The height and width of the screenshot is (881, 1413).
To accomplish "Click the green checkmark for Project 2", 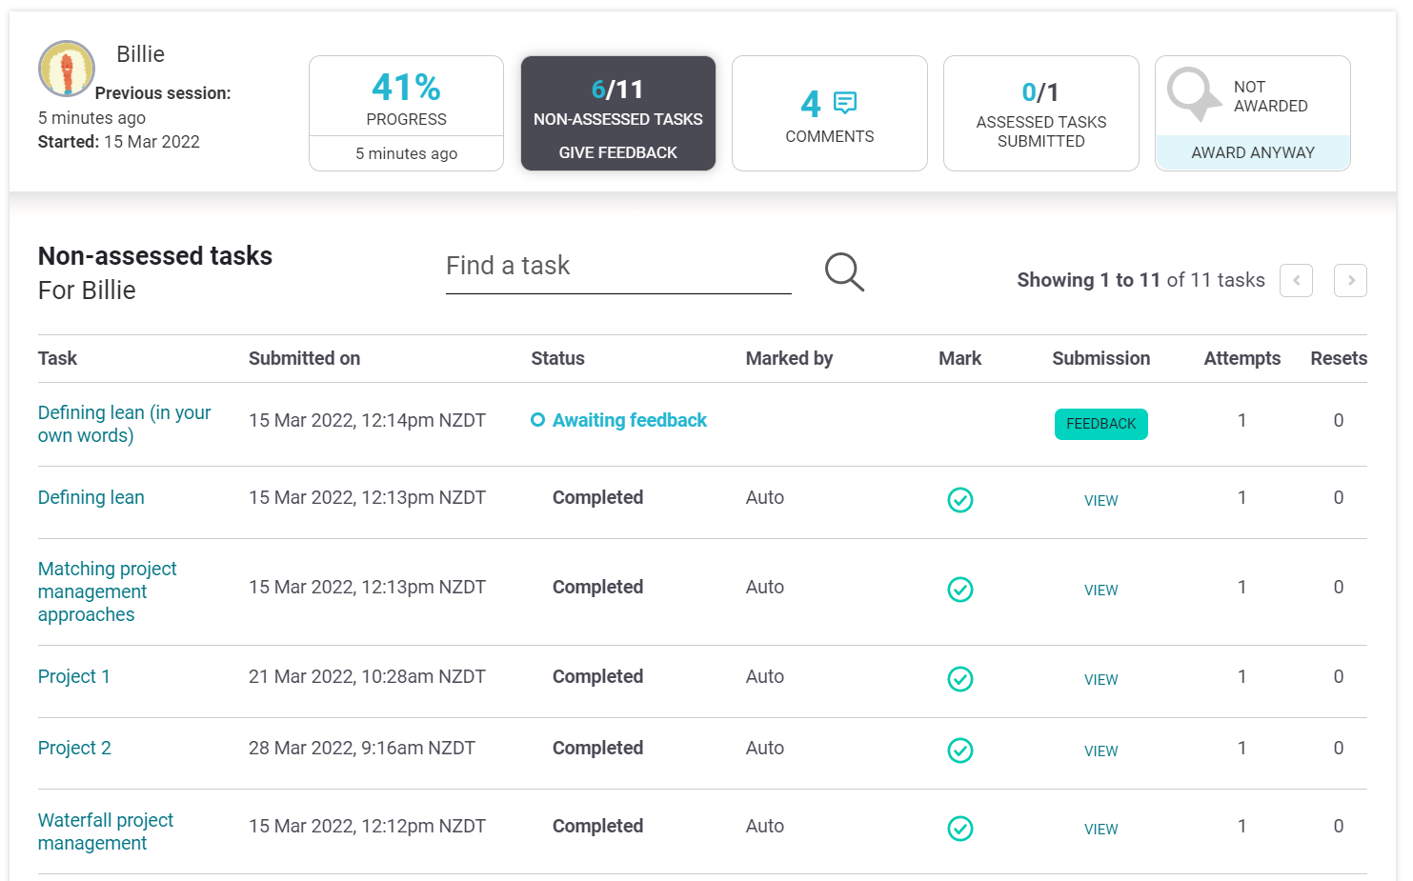I will [959, 751].
